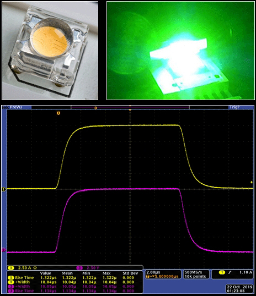This screenshot has height=296, width=256.
Task: Click the yellow channel 1 ground marker
Action: tap(4, 189)
